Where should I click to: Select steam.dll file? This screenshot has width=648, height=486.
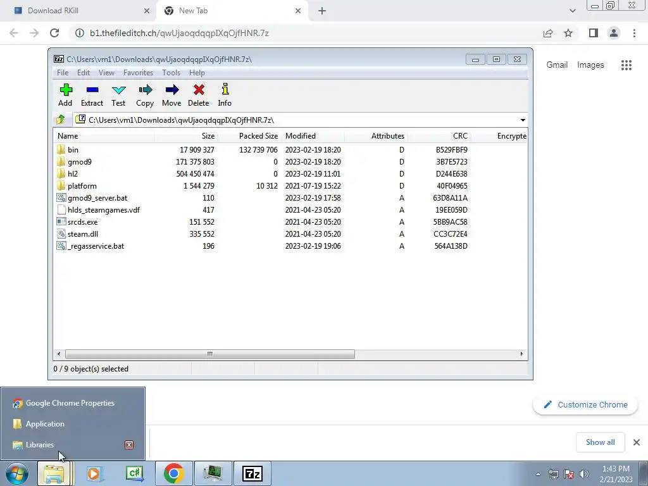(x=83, y=234)
